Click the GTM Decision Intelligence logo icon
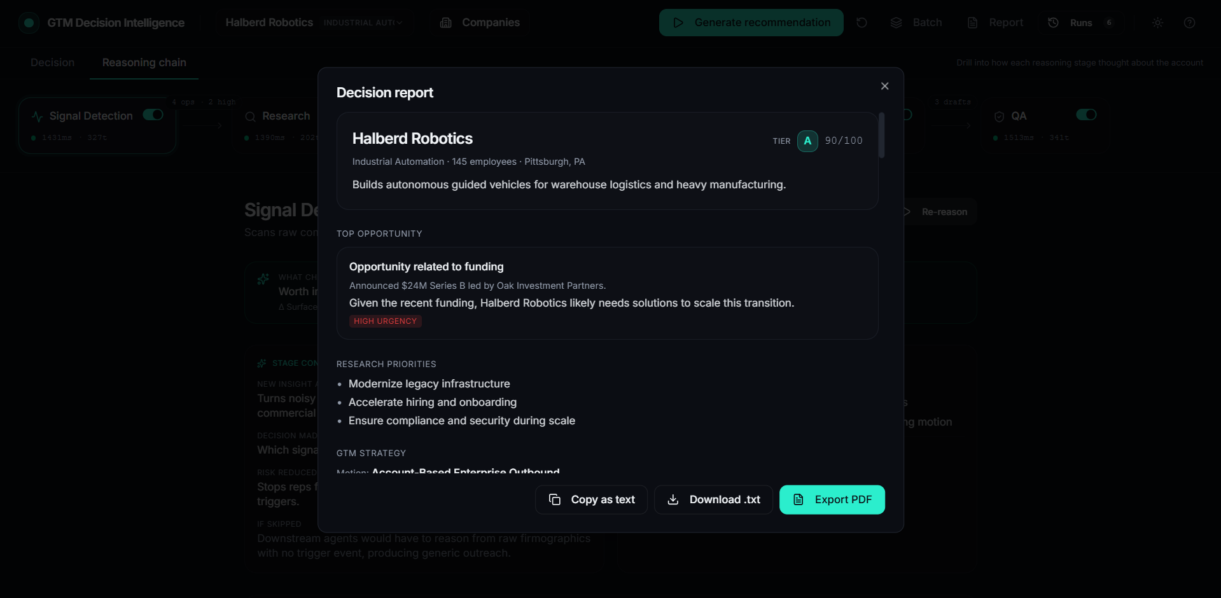The width and height of the screenshot is (1221, 598). [29, 23]
